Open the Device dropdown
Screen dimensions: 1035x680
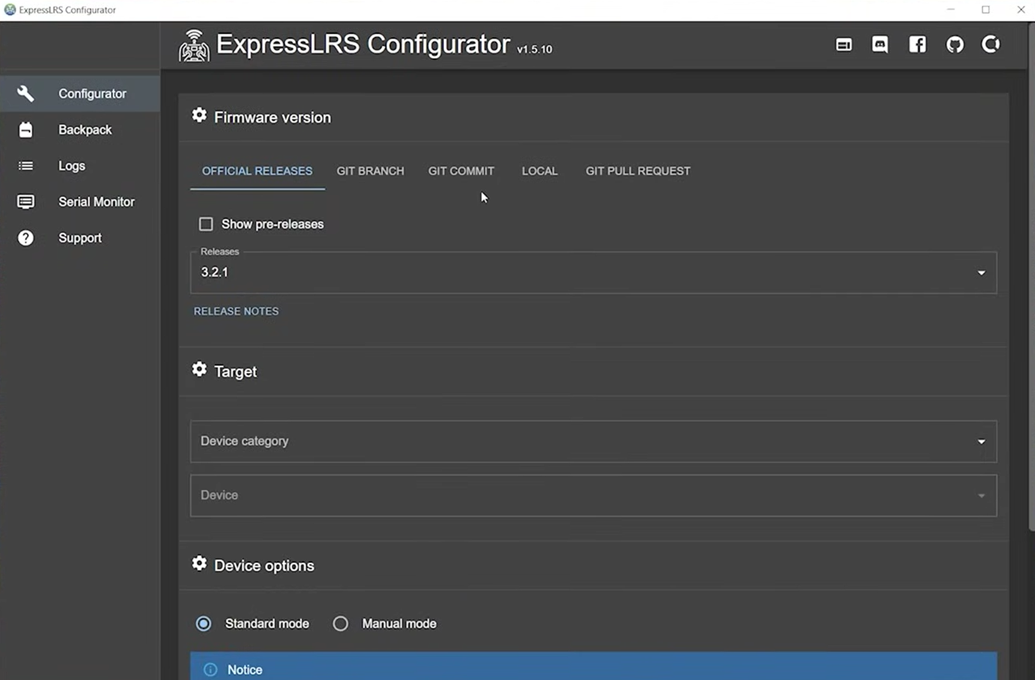click(593, 496)
